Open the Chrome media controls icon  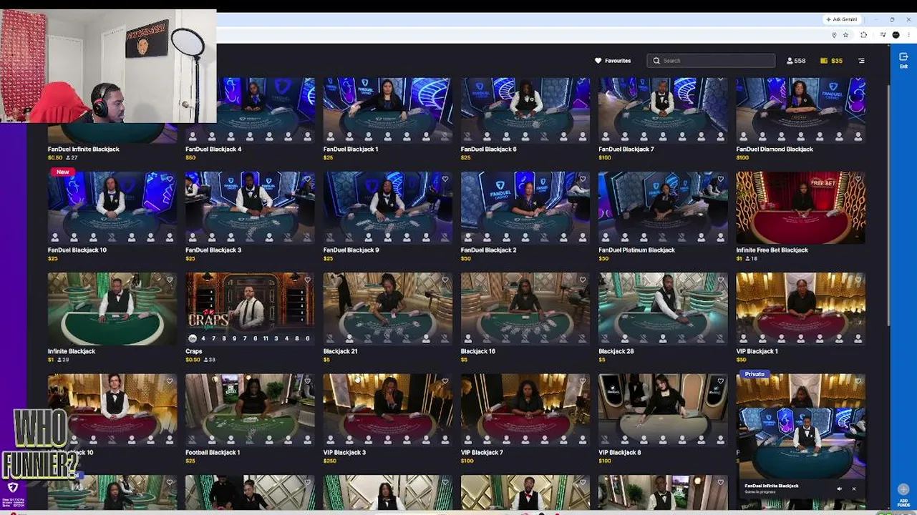coord(882,35)
